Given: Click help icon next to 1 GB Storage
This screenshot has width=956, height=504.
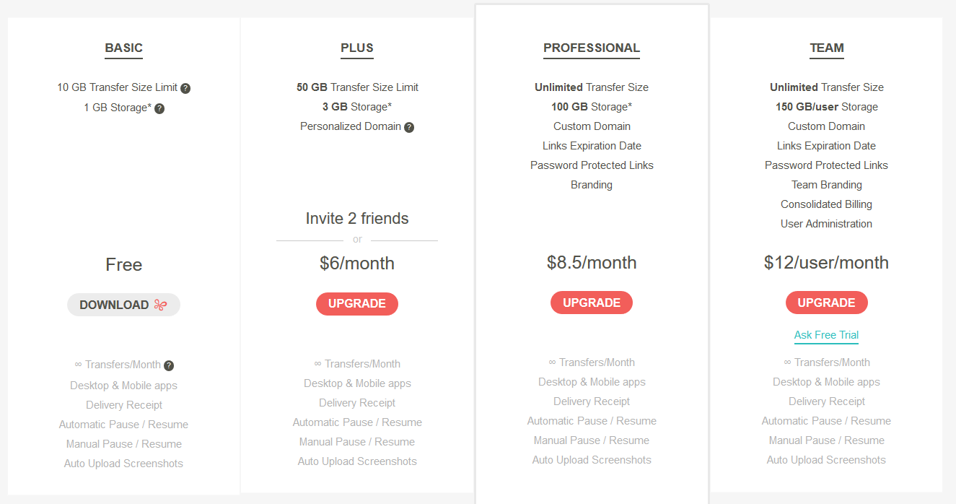Looking at the screenshot, I should tap(159, 108).
